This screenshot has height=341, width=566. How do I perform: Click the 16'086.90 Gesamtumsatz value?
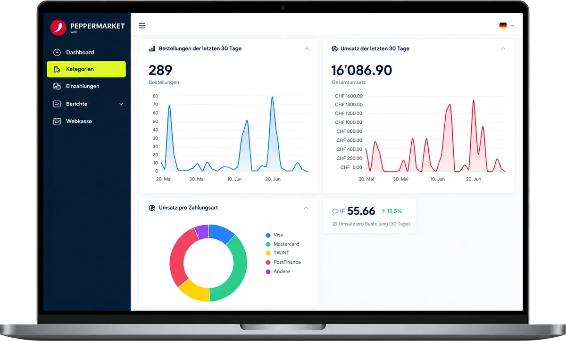tap(362, 70)
